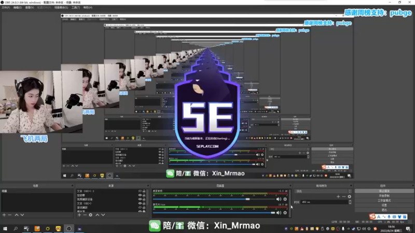Decrease transition duration with down arrow
This screenshot has width=415, height=233.
(x=350, y=203)
